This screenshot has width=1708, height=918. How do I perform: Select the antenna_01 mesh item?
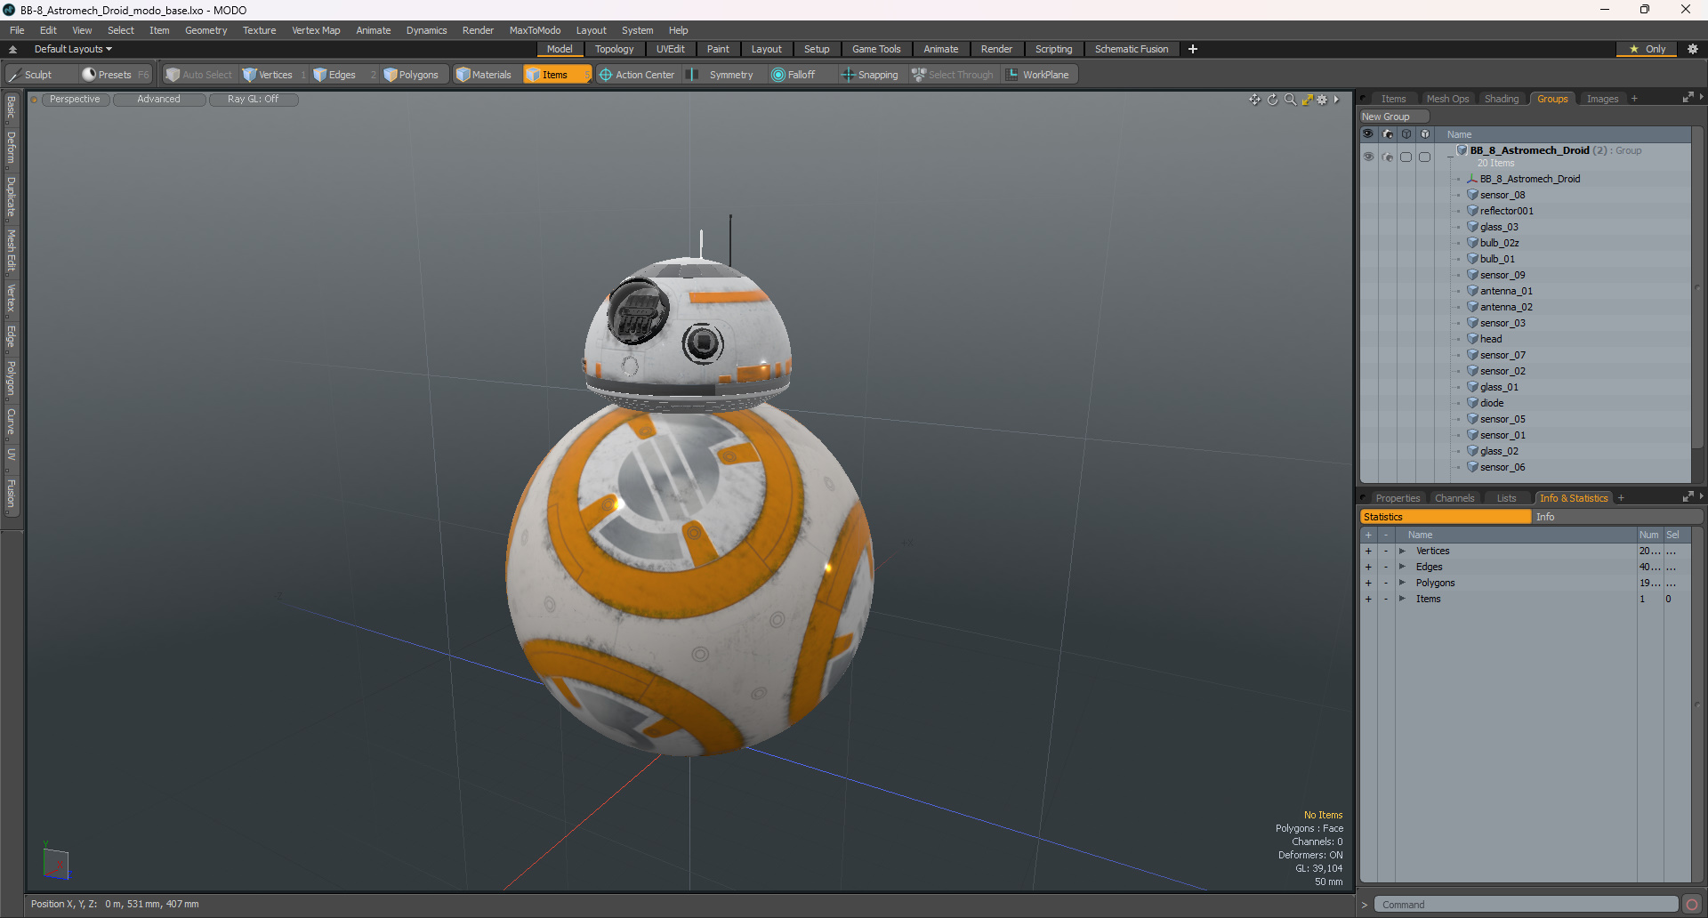coord(1506,291)
